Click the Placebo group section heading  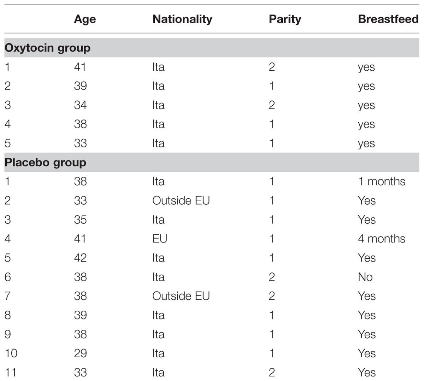click(45, 162)
